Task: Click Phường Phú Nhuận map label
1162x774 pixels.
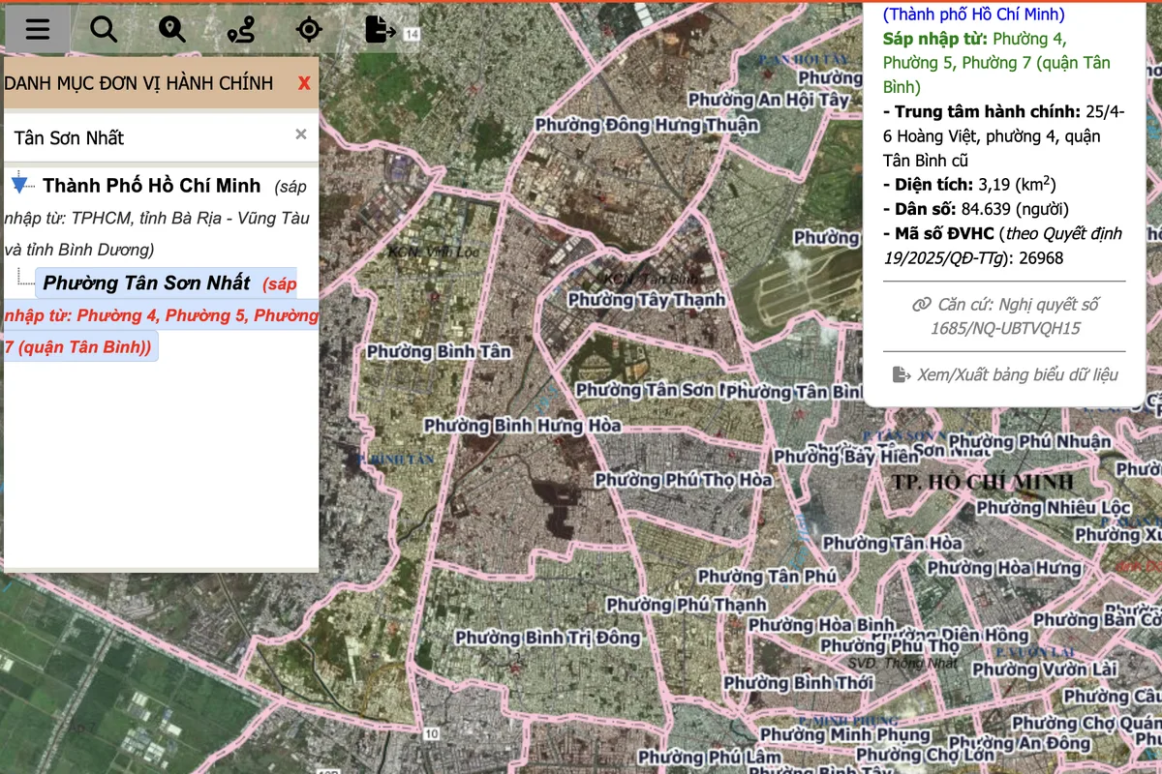Action: coord(1031,442)
